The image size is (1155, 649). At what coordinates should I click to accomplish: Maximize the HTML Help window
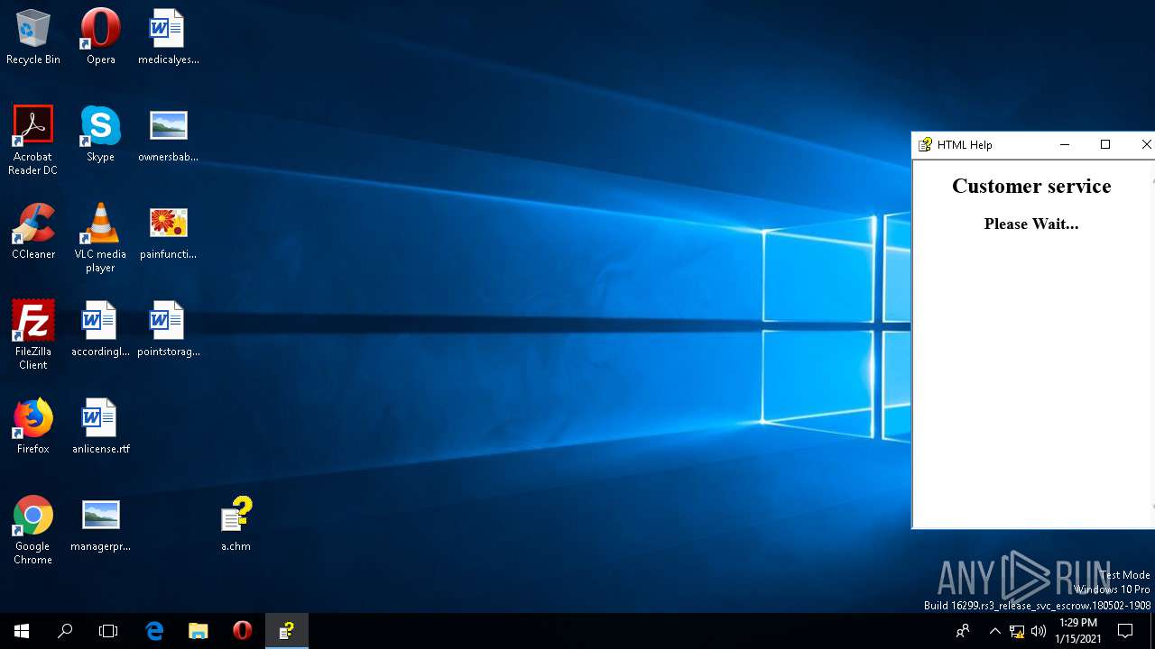tap(1105, 144)
